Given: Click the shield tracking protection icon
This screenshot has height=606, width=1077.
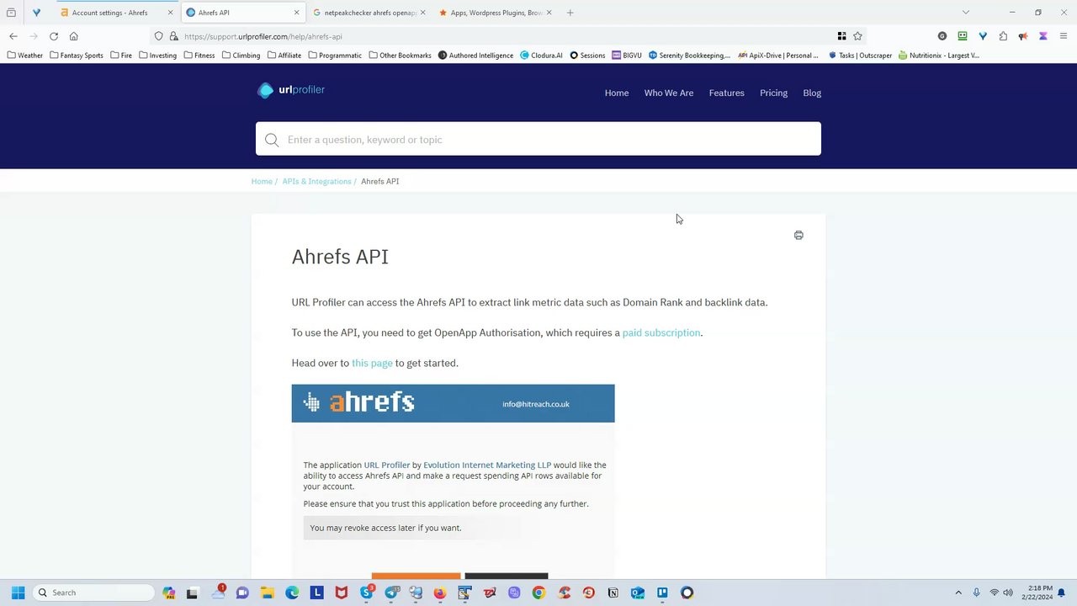Looking at the screenshot, I should 158,36.
